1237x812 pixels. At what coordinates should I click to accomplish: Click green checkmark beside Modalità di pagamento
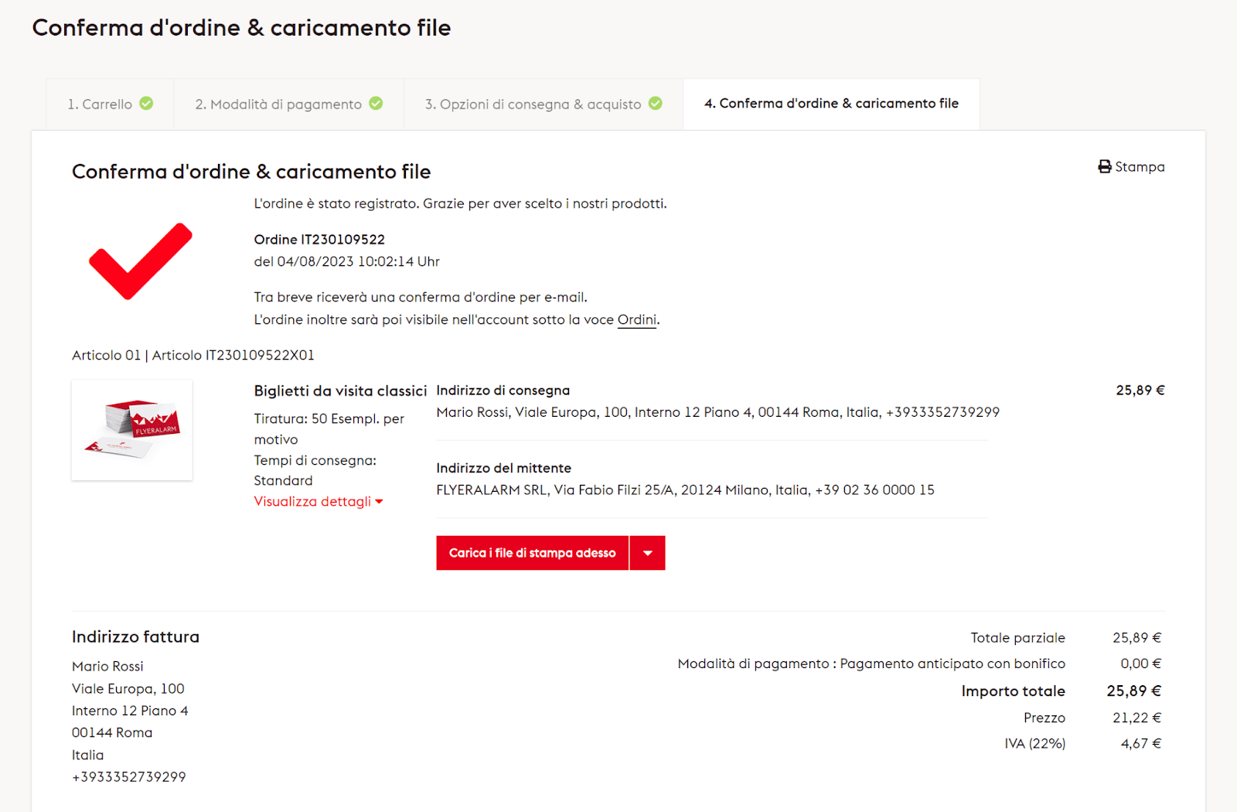tap(376, 103)
